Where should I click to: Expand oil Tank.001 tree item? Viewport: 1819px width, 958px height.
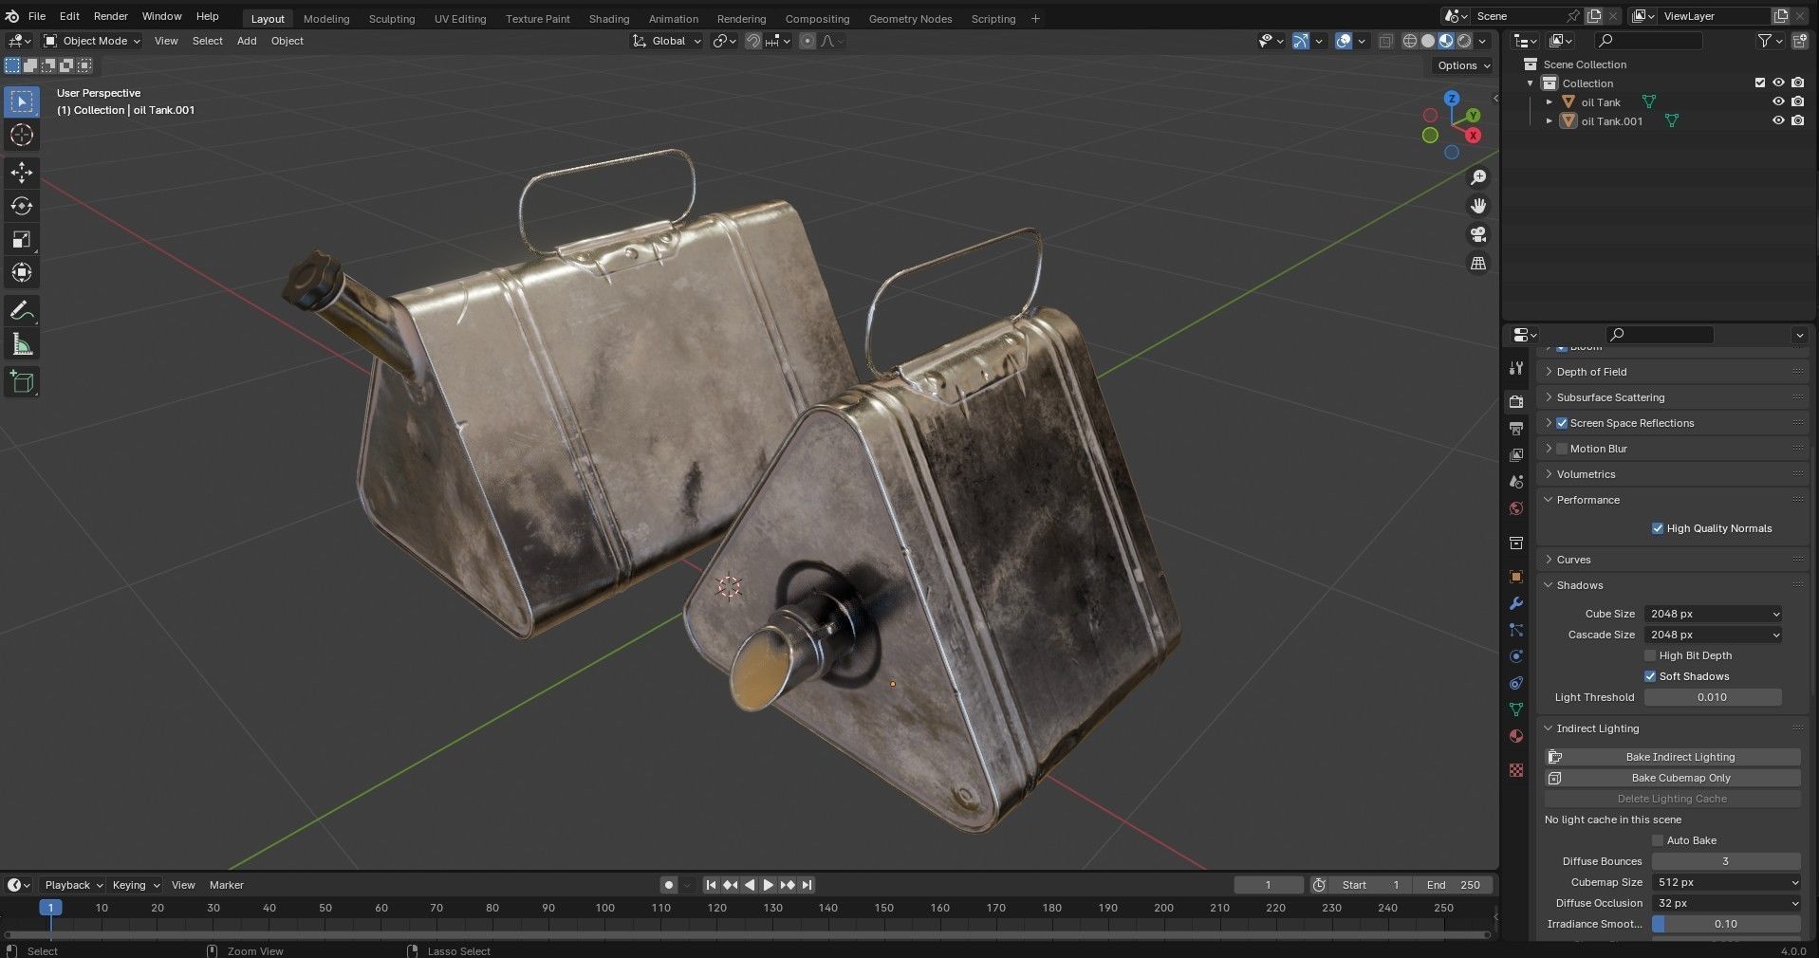point(1550,121)
